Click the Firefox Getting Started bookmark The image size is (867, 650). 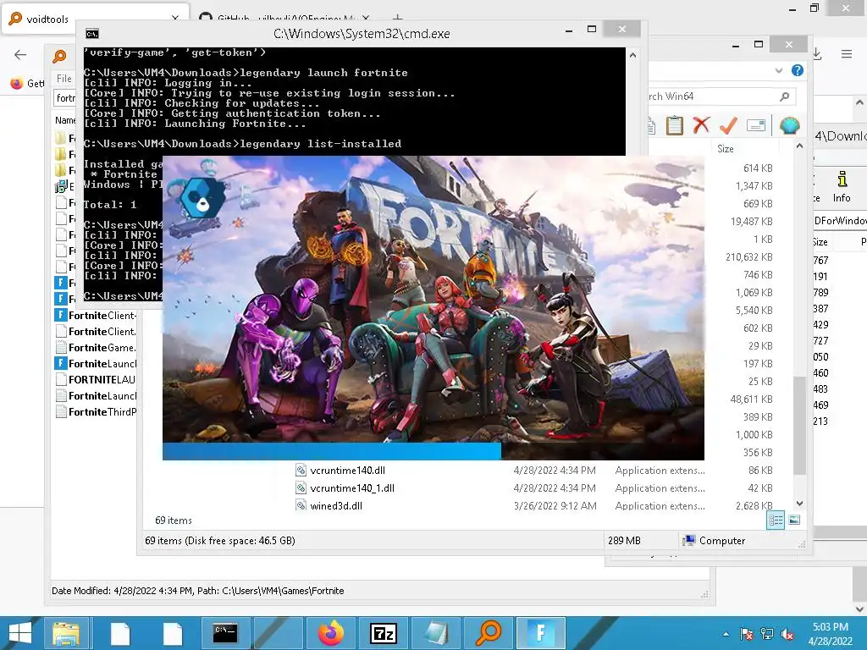(26, 83)
